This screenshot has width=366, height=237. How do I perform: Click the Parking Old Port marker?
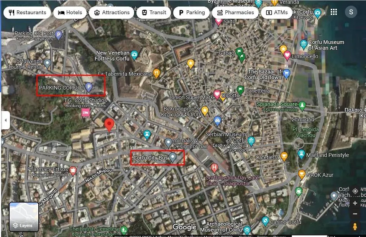(x=59, y=36)
